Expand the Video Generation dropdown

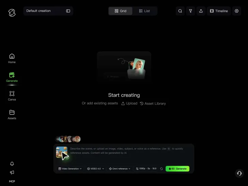(70, 169)
